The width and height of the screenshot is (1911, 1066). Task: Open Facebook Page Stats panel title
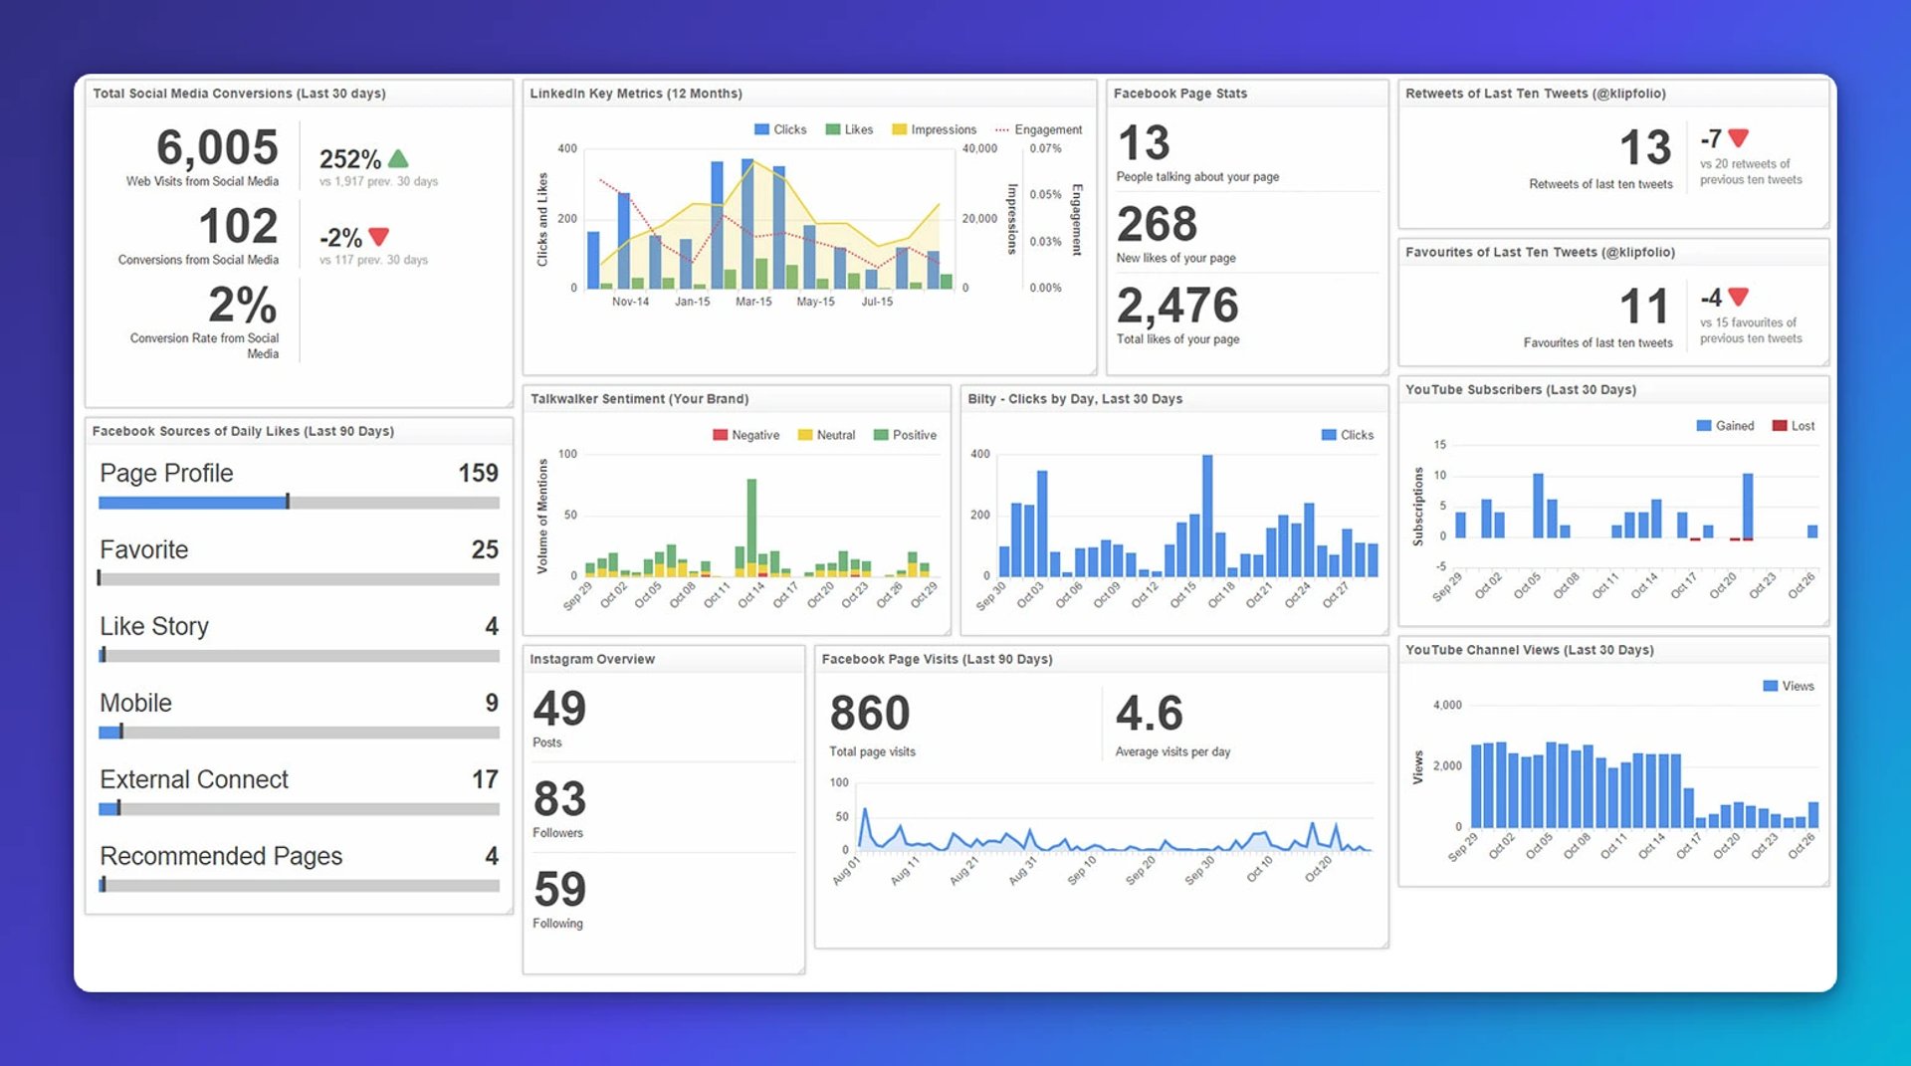[1180, 94]
